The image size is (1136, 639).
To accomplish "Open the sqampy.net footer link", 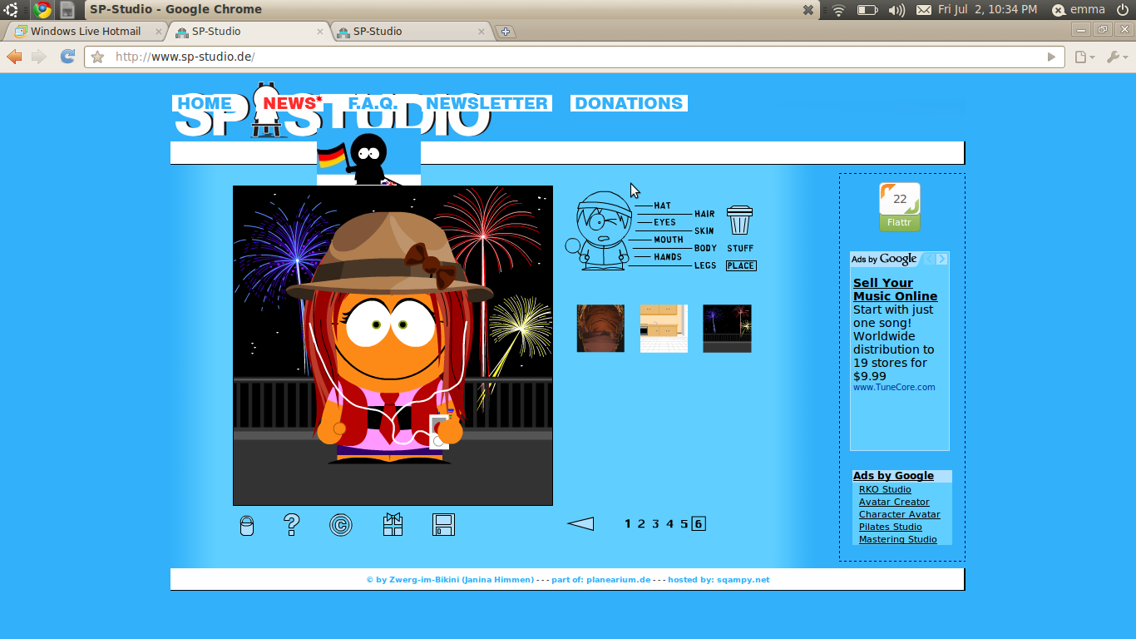I will tap(743, 580).
